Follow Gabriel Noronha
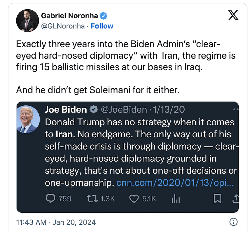 tap(102, 26)
